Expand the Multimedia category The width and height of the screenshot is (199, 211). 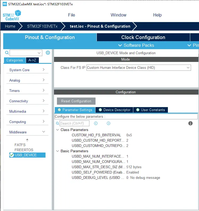point(27,111)
